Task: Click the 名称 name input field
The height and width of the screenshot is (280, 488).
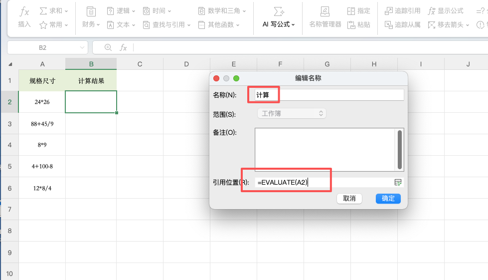Action: point(329,95)
